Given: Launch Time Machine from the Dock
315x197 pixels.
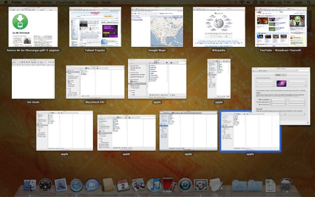Looking at the screenshot, I should [185, 185].
